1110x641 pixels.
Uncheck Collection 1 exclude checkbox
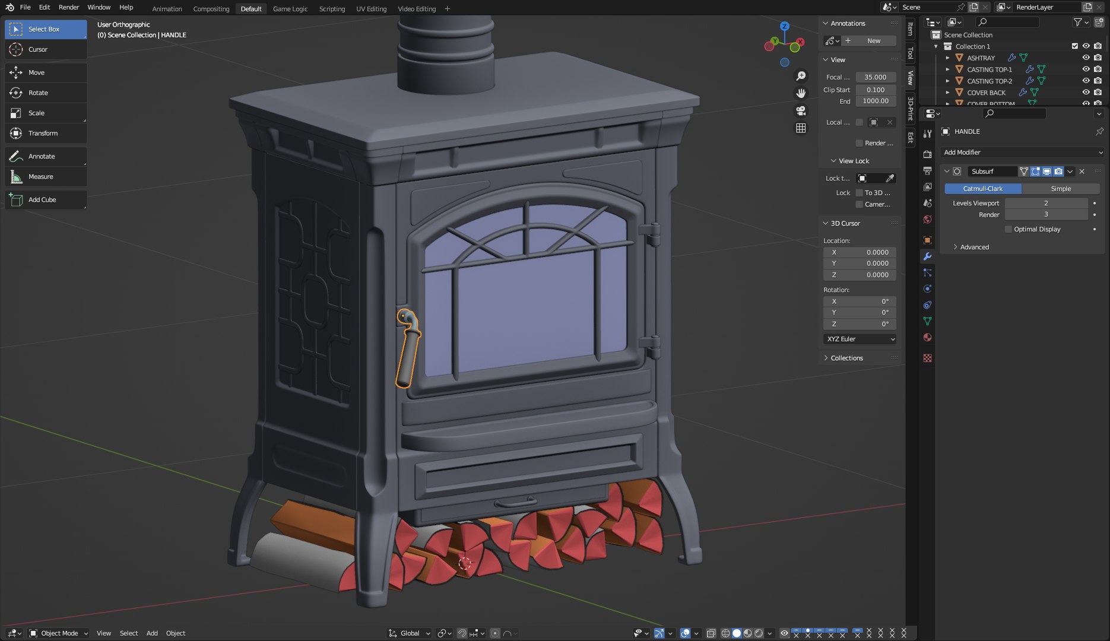click(1074, 46)
